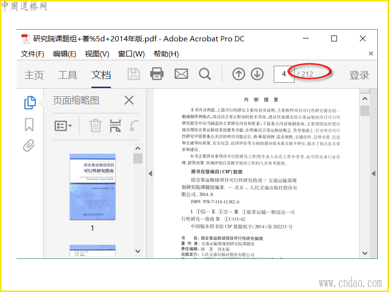Click the ISBN 978-7-114-11382-6 text

pos(215,201)
